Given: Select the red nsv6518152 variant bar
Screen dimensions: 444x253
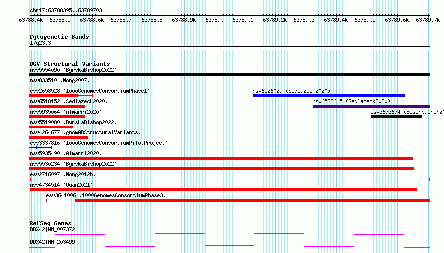Looking at the screenshot, I should 57,106.
